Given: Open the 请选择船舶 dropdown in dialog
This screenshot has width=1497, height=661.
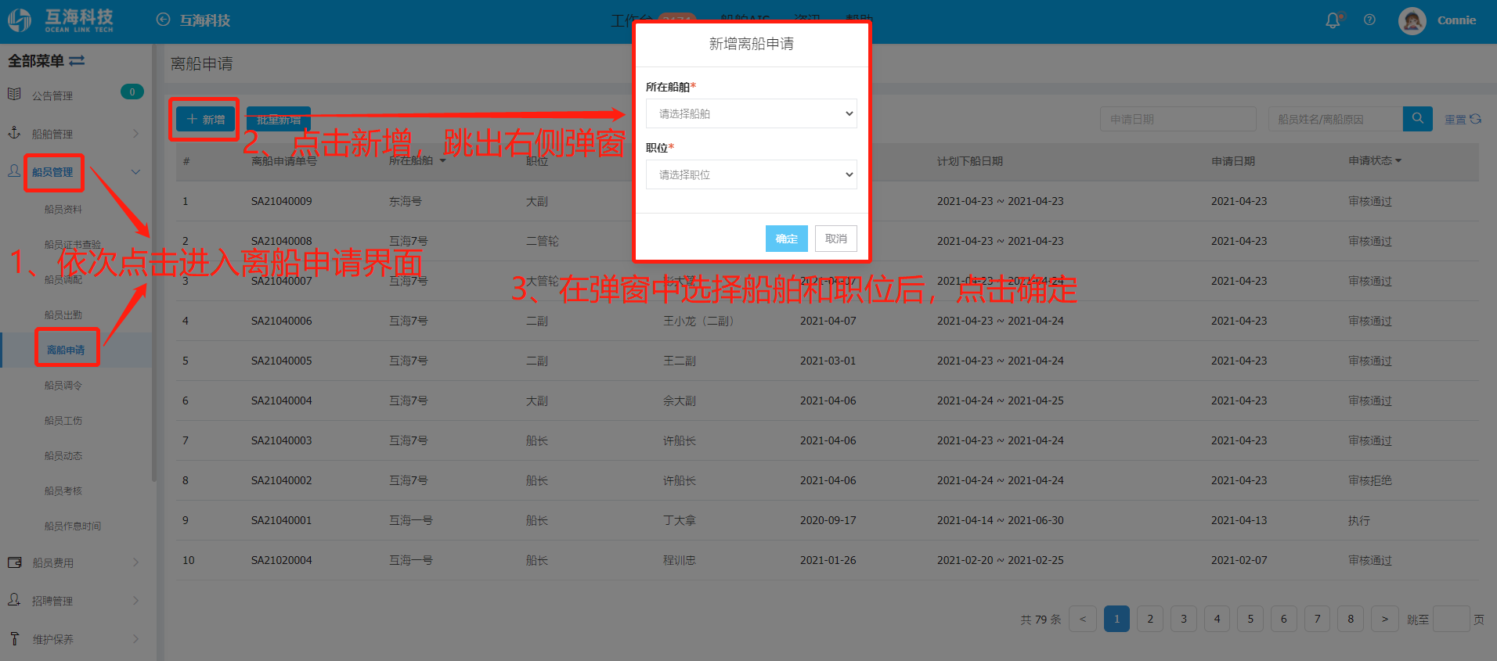Looking at the screenshot, I should click(751, 113).
